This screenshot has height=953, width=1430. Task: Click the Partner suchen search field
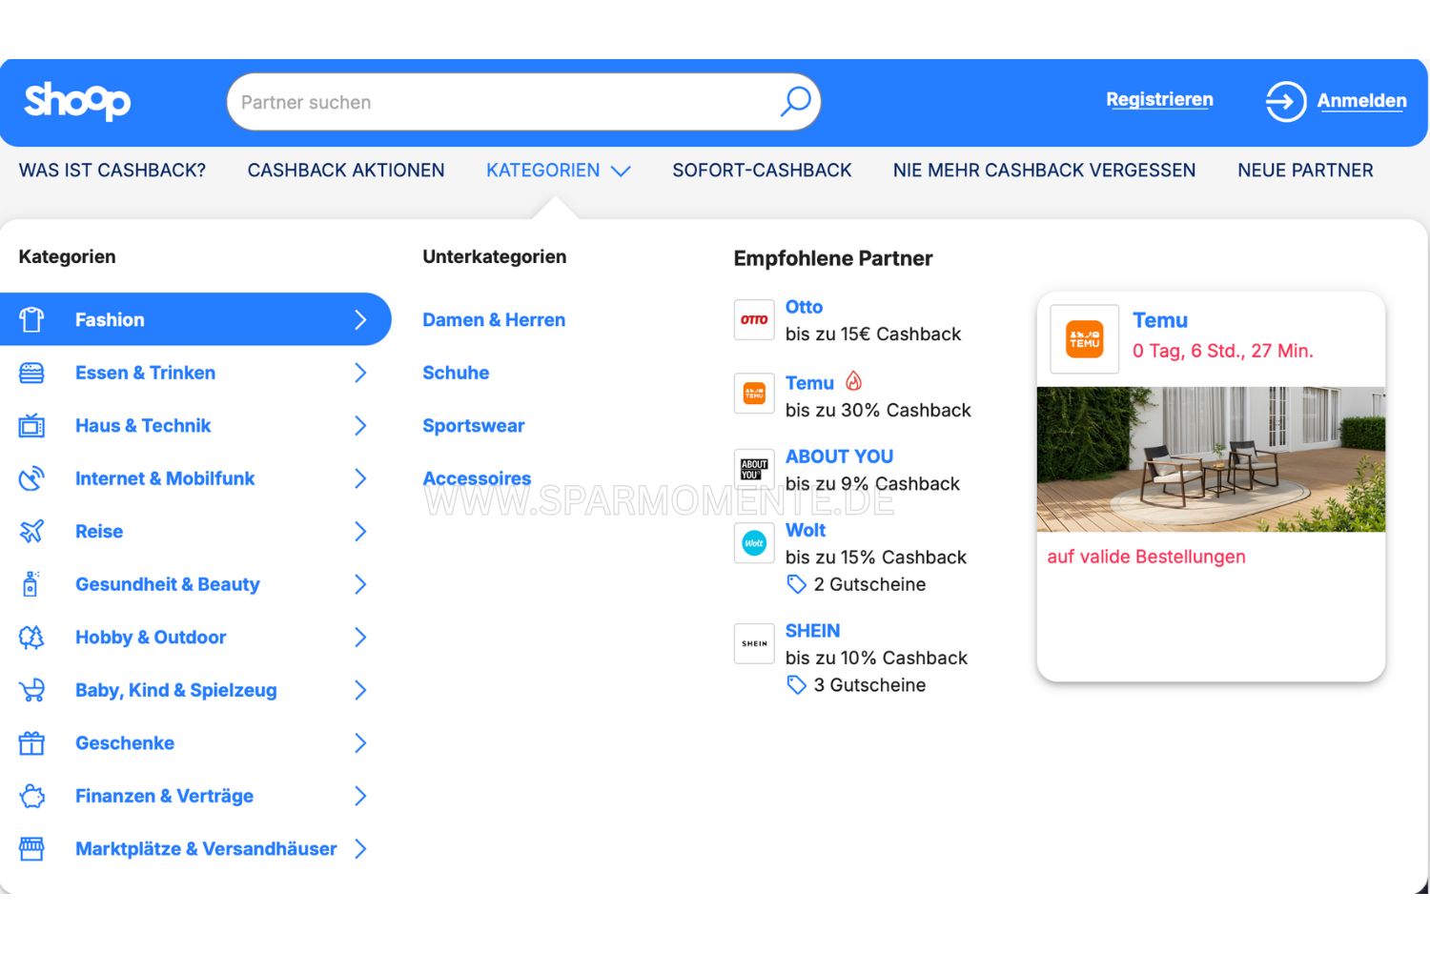pos(523,102)
